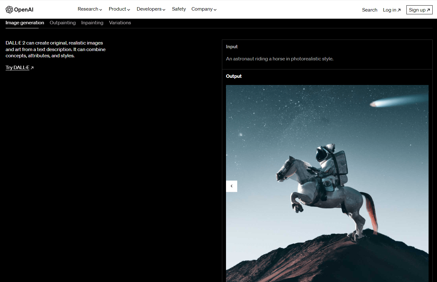437x282 pixels.
Task: Open the Safety page
Action: click(x=179, y=9)
